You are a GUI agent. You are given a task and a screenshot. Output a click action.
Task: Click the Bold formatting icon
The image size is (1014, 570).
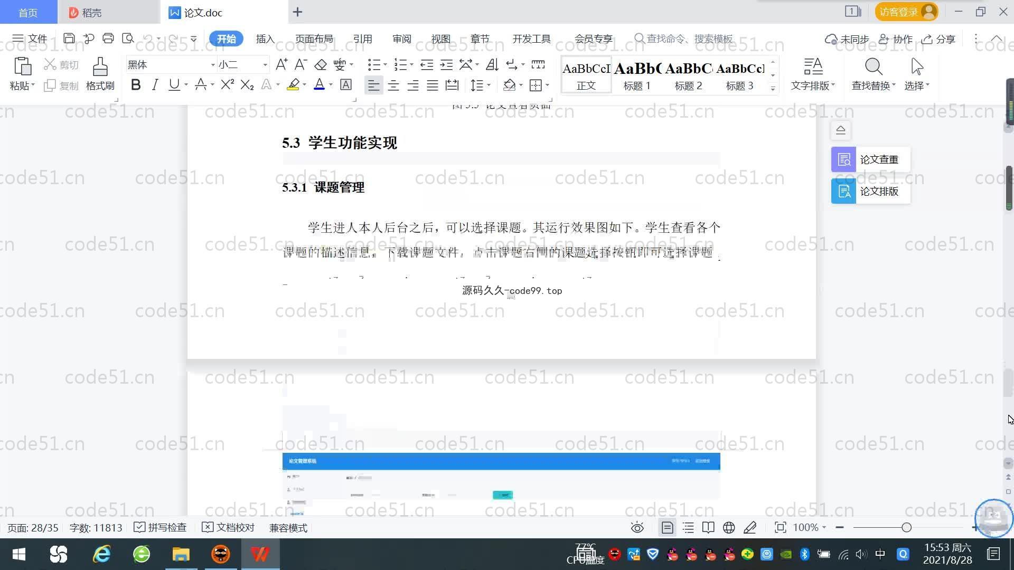tap(136, 85)
